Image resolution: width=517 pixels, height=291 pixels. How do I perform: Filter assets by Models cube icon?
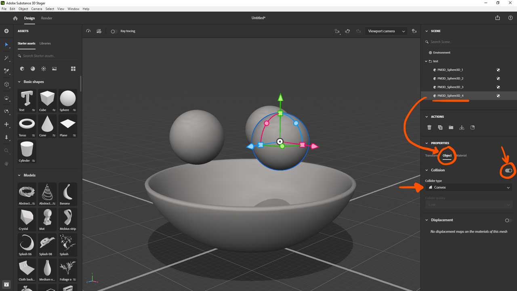tap(22, 69)
